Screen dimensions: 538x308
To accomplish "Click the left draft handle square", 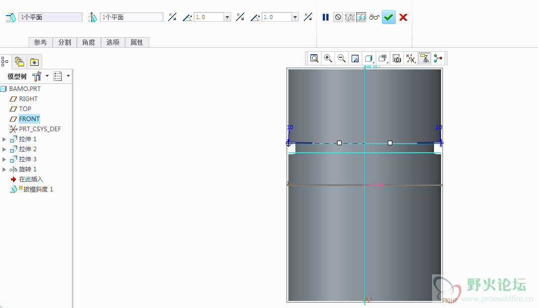I will pyautogui.click(x=339, y=143).
